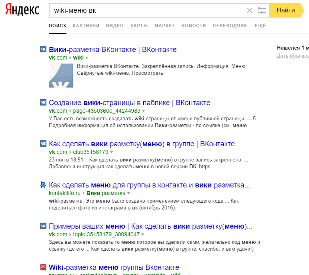This screenshot has height=275, width=309.
Task: Expand arrow after page-43503600_44244989
Action: (143, 111)
